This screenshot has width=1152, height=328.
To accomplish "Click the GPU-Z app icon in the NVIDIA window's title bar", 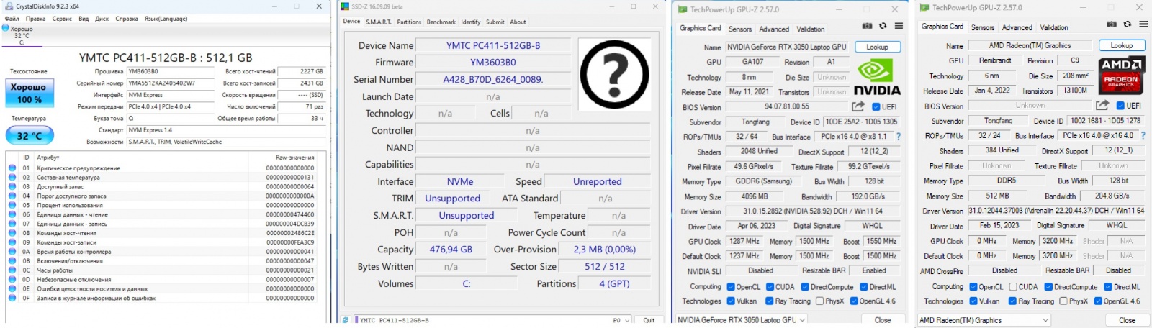I will point(682,9).
